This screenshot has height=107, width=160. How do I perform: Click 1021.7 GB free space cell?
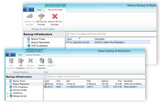coord(117,87)
